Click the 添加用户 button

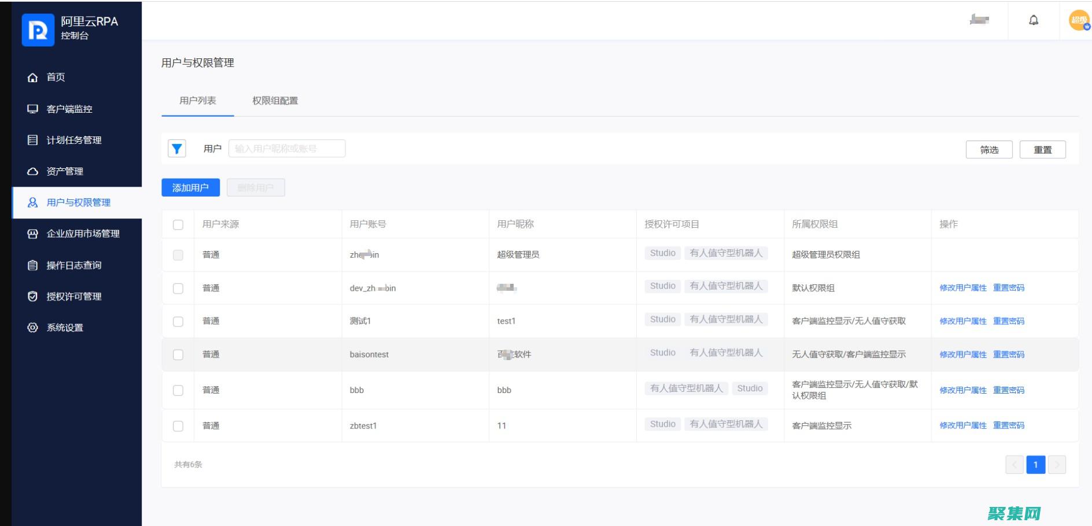tap(190, 187)
